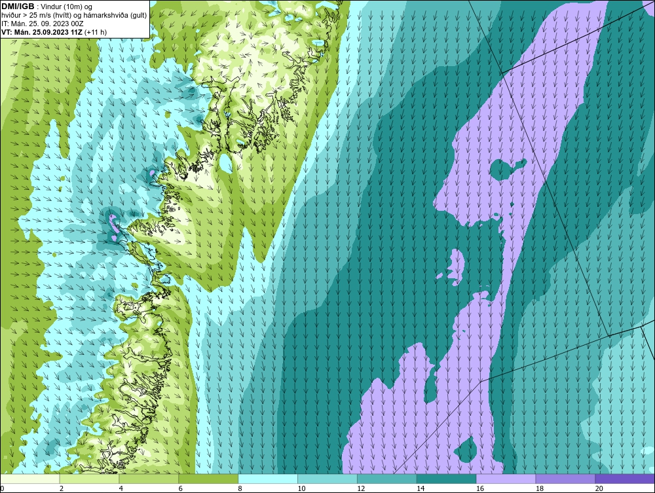The width and height of the screenshot is (655, 493).
Task: Click the legend tick label 6
Action: tap(181, 488)
